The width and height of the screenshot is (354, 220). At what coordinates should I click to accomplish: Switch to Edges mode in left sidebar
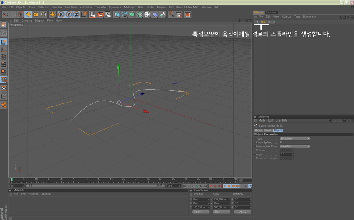4,64
